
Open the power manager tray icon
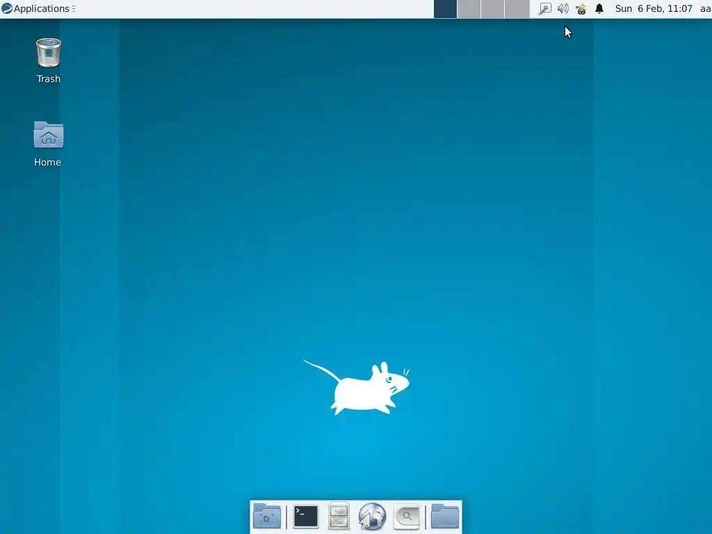pos(581,8)
